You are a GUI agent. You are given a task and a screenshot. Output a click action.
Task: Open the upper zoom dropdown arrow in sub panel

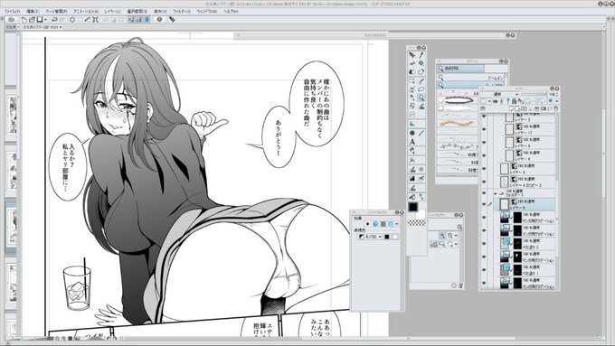[x=456, y=236]
